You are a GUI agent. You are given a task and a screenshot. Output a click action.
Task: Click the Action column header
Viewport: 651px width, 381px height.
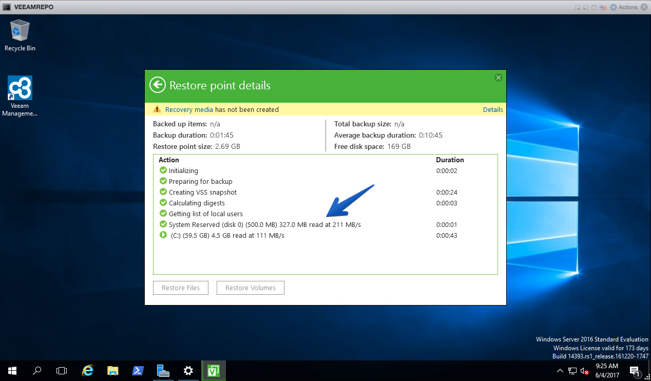[x=169, y=160]
